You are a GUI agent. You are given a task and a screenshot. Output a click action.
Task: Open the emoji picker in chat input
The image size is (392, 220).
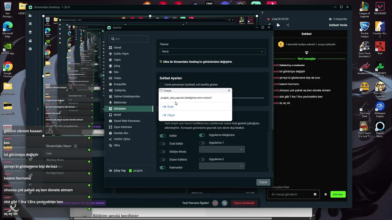point(315,194)
